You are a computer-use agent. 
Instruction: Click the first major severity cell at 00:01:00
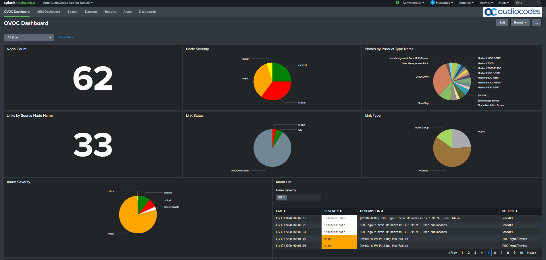[339, 239]
